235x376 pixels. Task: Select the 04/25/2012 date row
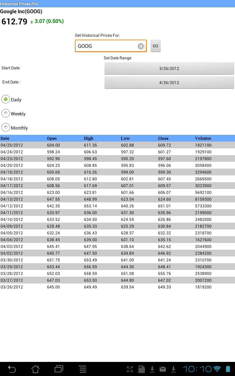(117, 145)
